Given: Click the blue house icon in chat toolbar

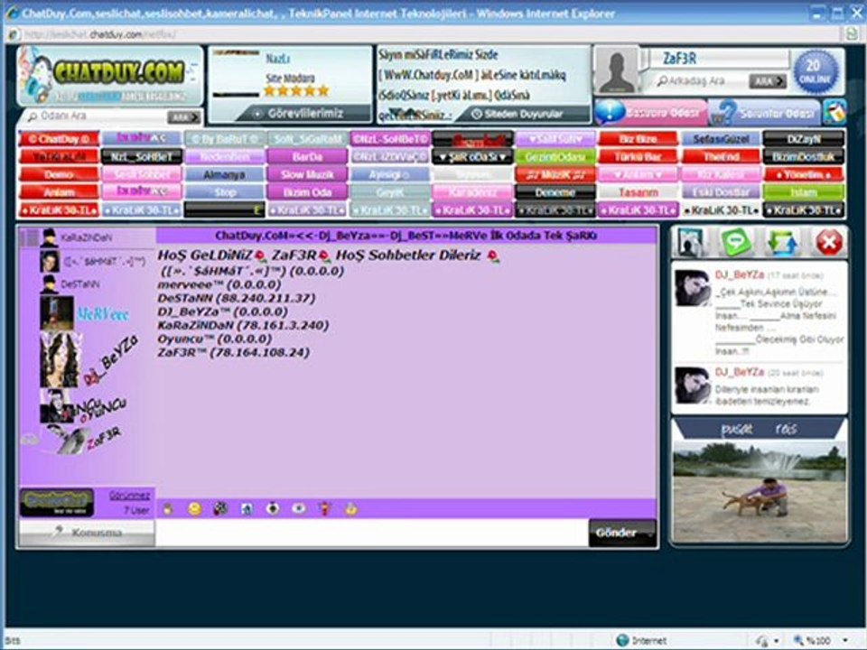Looking at the screenshot, I should point(247,509).
